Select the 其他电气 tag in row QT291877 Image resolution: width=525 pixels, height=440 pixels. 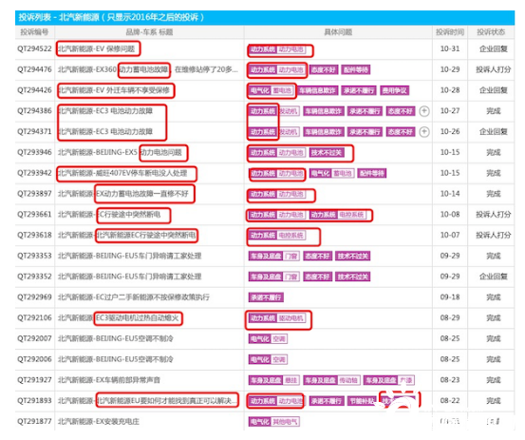pyautogui.click(x=285, y=422)
